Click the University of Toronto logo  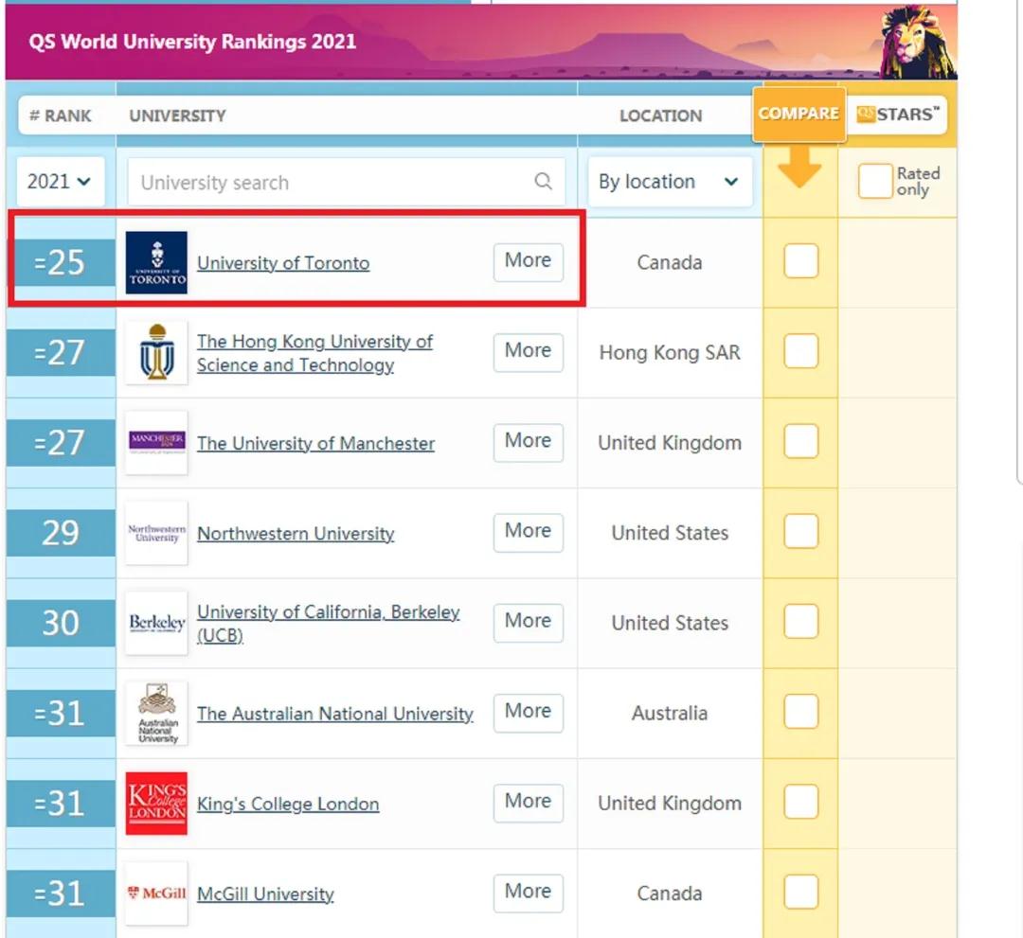156,262
